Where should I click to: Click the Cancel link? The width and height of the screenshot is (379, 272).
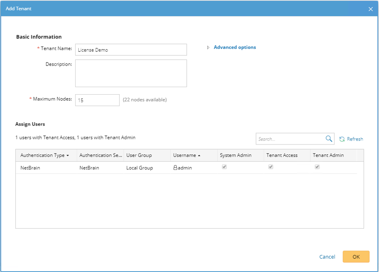click(x=327, y=257)
